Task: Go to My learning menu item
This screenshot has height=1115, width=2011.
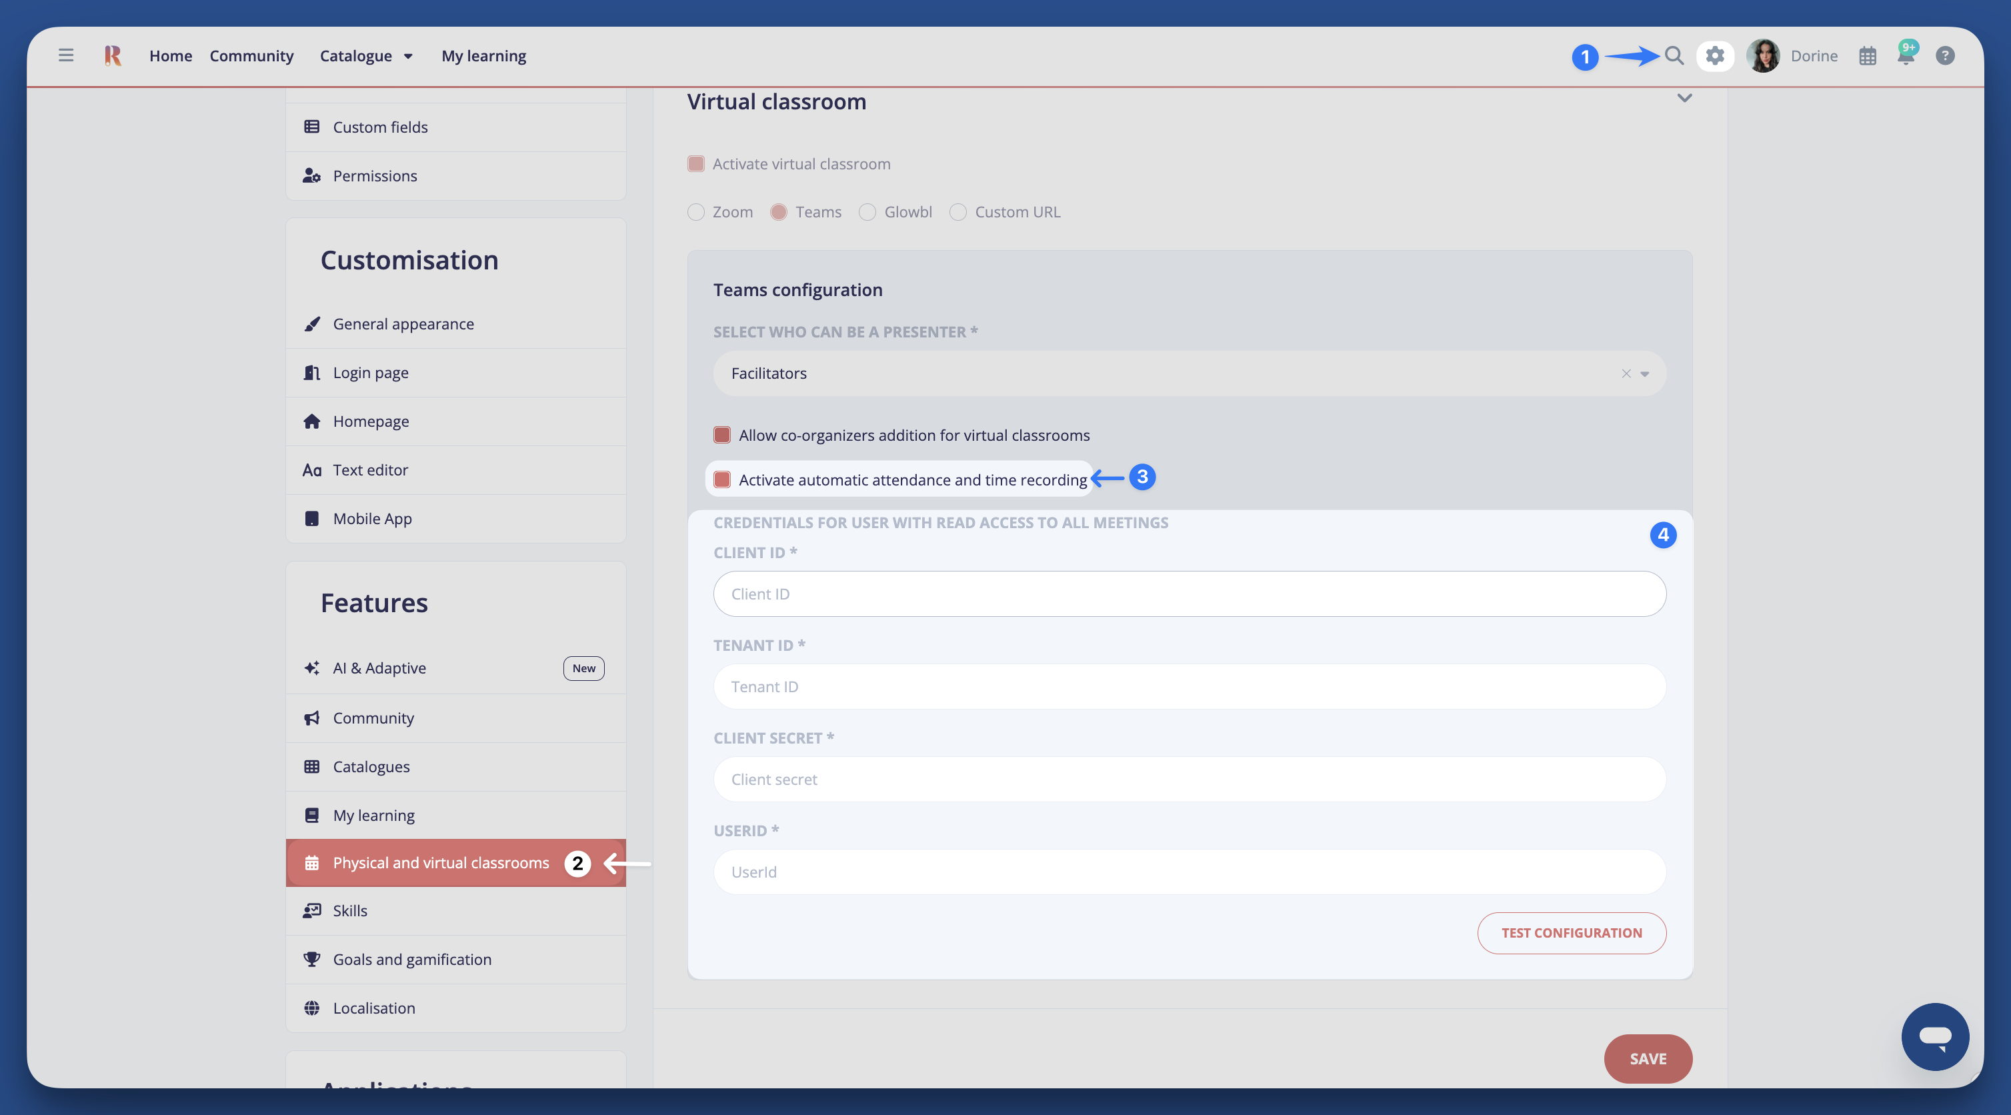Action: click(483, 55)
